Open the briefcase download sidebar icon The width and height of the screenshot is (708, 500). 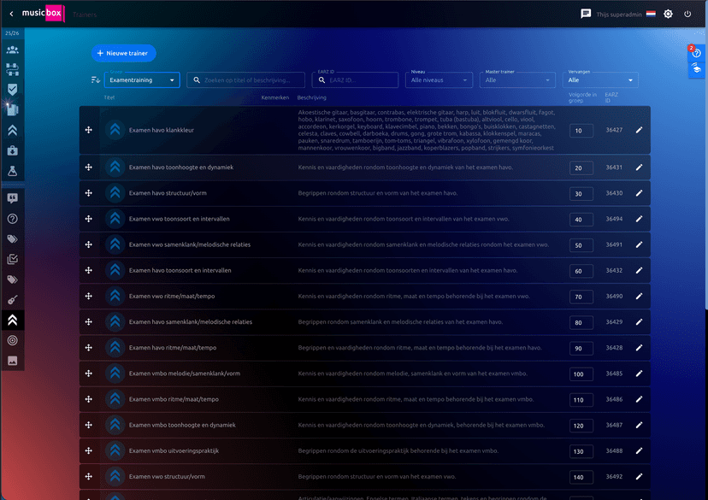pos(13,150)
